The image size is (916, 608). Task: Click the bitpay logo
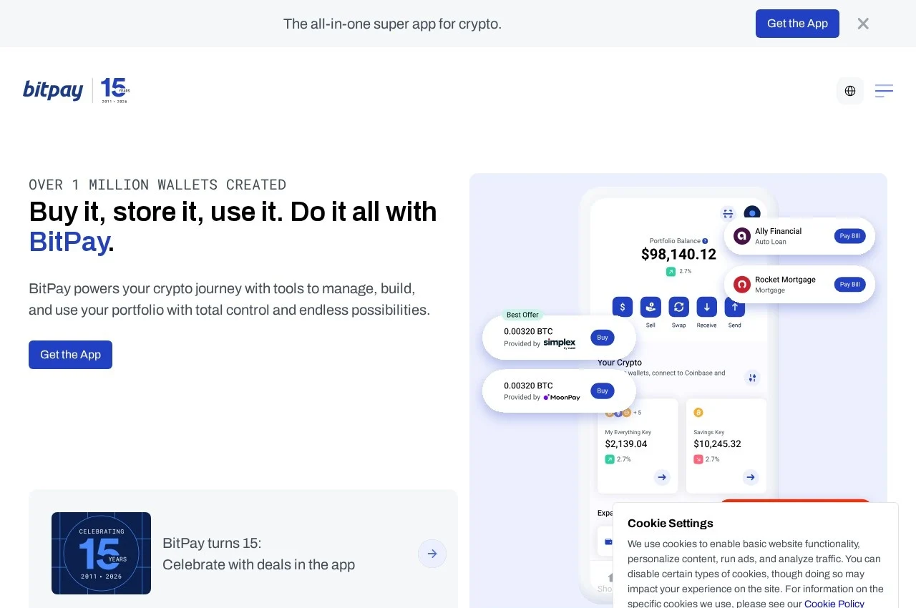(53, 90)
